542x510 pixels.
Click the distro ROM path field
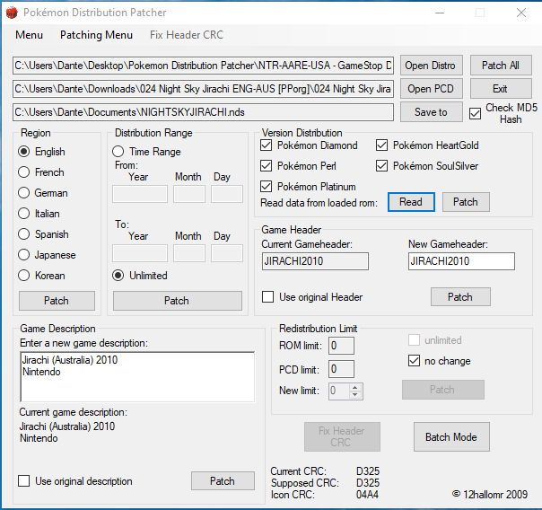click(x=203, y=66)
